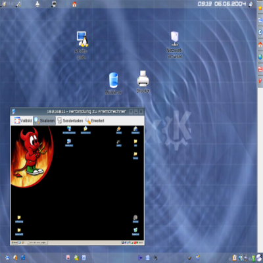The height and width of the screenshot is (263, 263).
Task: Click the star icon in right sidebar
Action: [260, 8]
